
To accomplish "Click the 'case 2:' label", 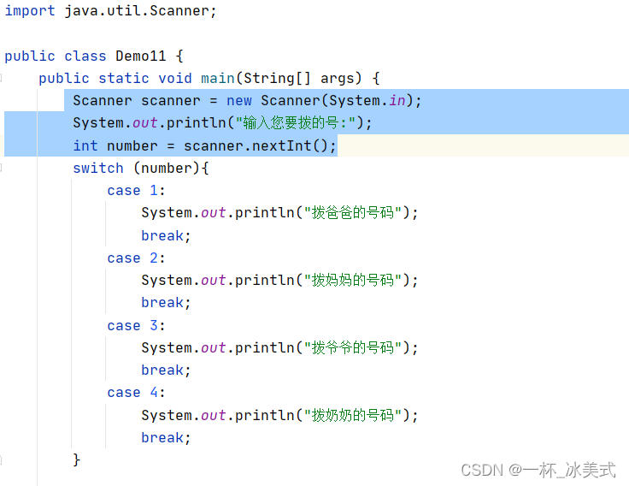I will [136, 258].
